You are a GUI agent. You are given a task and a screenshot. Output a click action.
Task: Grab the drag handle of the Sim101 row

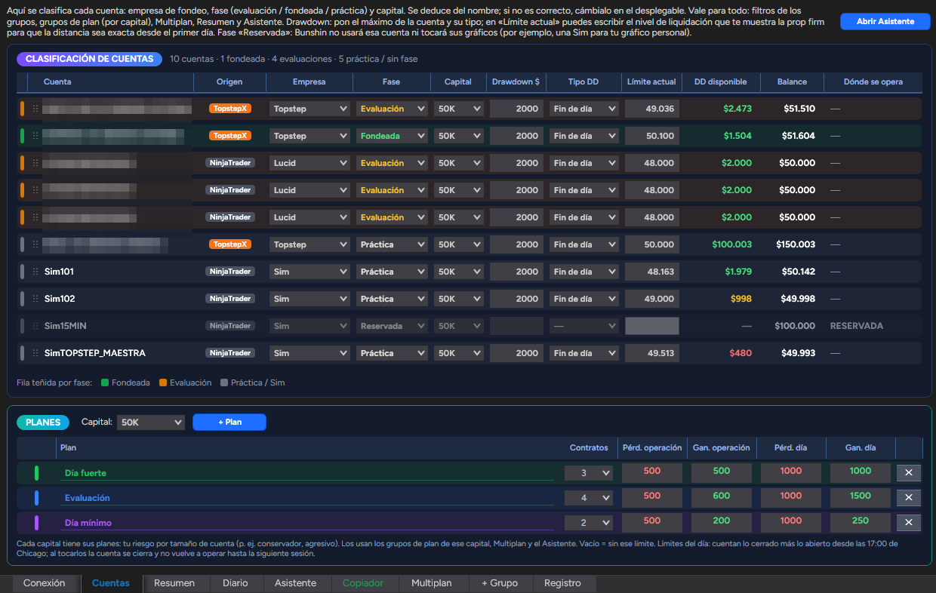tap(35, 272)
